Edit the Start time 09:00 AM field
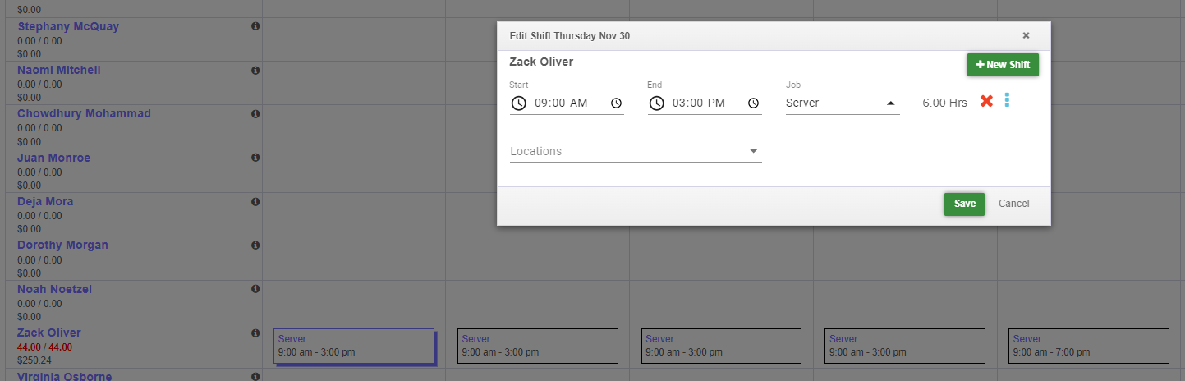 pyautogui.click(x=567, y=103)
